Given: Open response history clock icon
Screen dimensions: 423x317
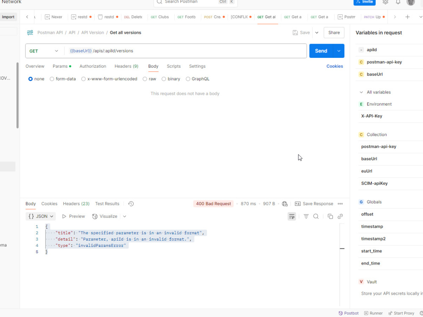Looking at the screenshot, I should (131, 204).
